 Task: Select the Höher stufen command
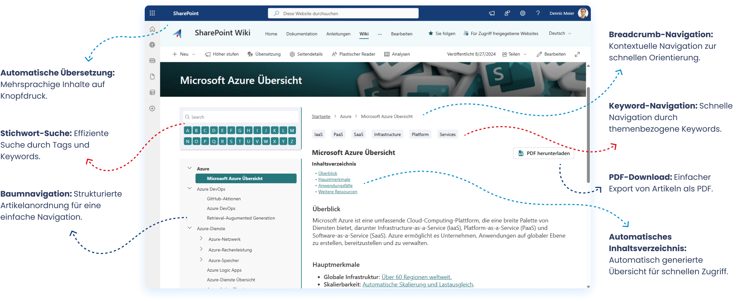click(222, 54)
